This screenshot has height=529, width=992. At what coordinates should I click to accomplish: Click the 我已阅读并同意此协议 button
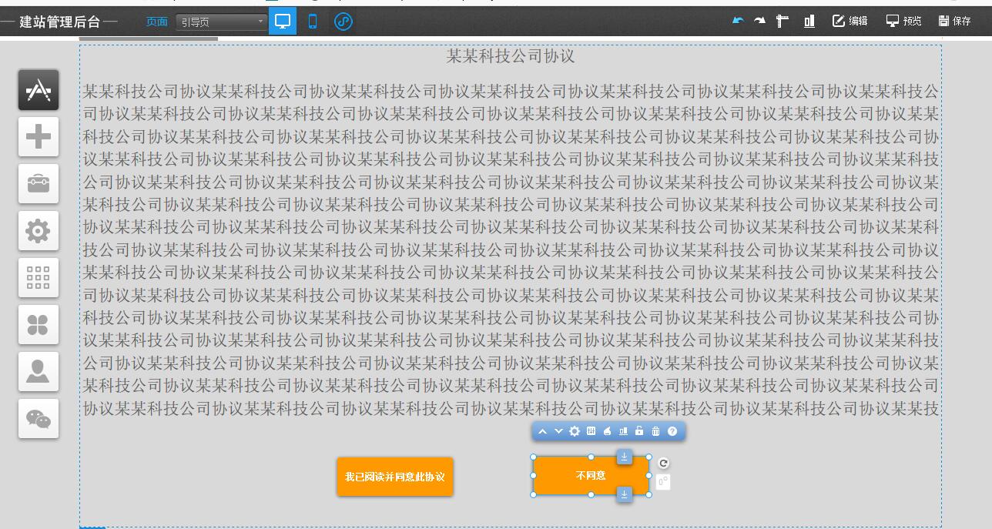click(394, 477)
